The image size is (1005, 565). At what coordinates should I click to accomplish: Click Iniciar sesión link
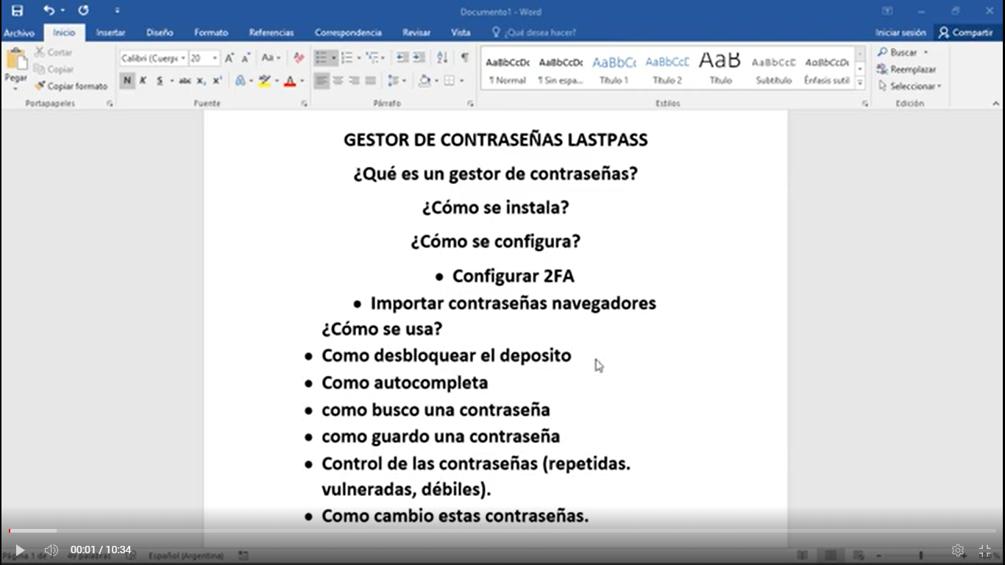coord(900,32)
